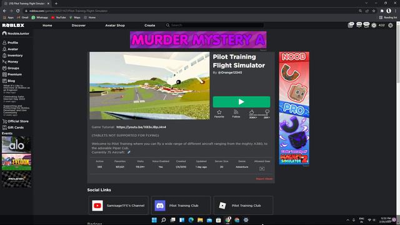Open Pilot Training Club Roblox group link

click(243, 206)
